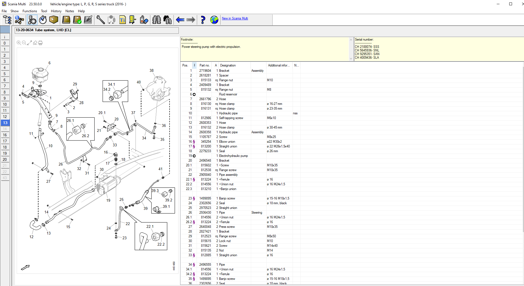Image resolution: width=524 pixels, height=286 pixels.
Task: Click the Part no. column header
Action: coord(204,65)
